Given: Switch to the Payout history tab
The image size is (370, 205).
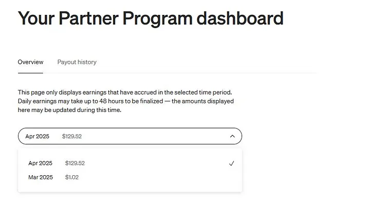Looking at the screenshot, I should pyautogui.click(x=77, y=62).
